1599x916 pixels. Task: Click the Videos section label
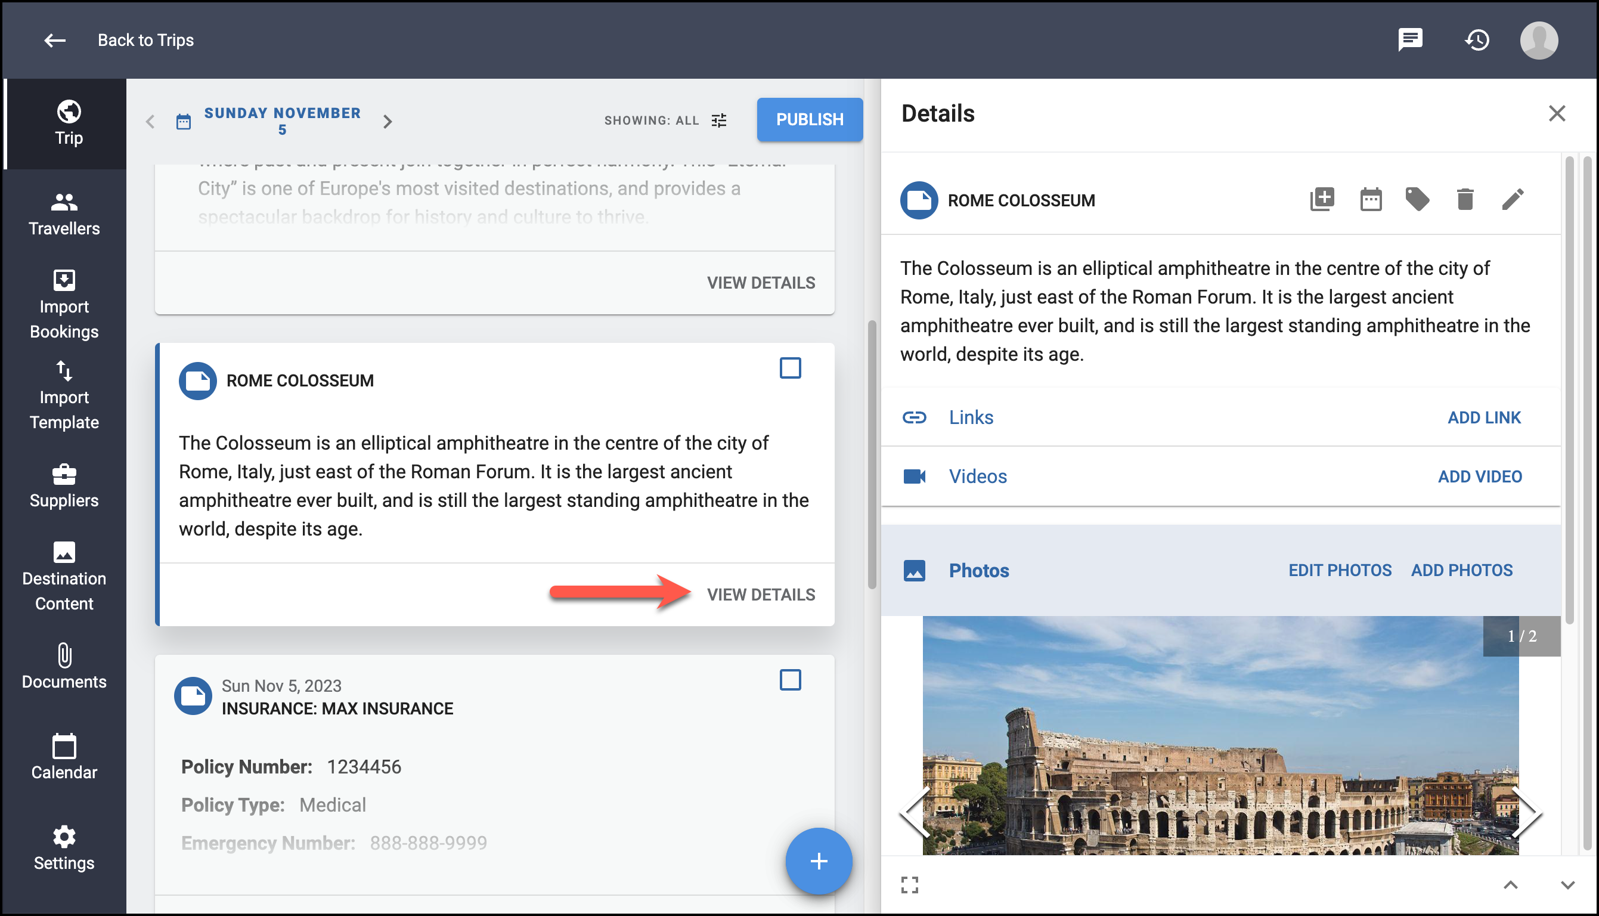coord(978,476)
